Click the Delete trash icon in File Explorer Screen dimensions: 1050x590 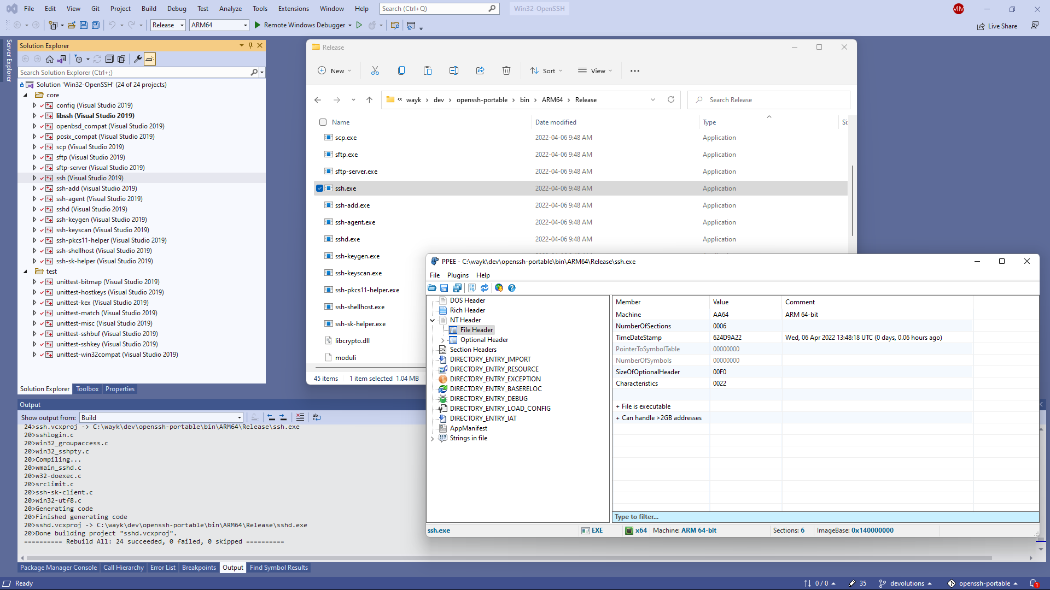pos(506,70)
